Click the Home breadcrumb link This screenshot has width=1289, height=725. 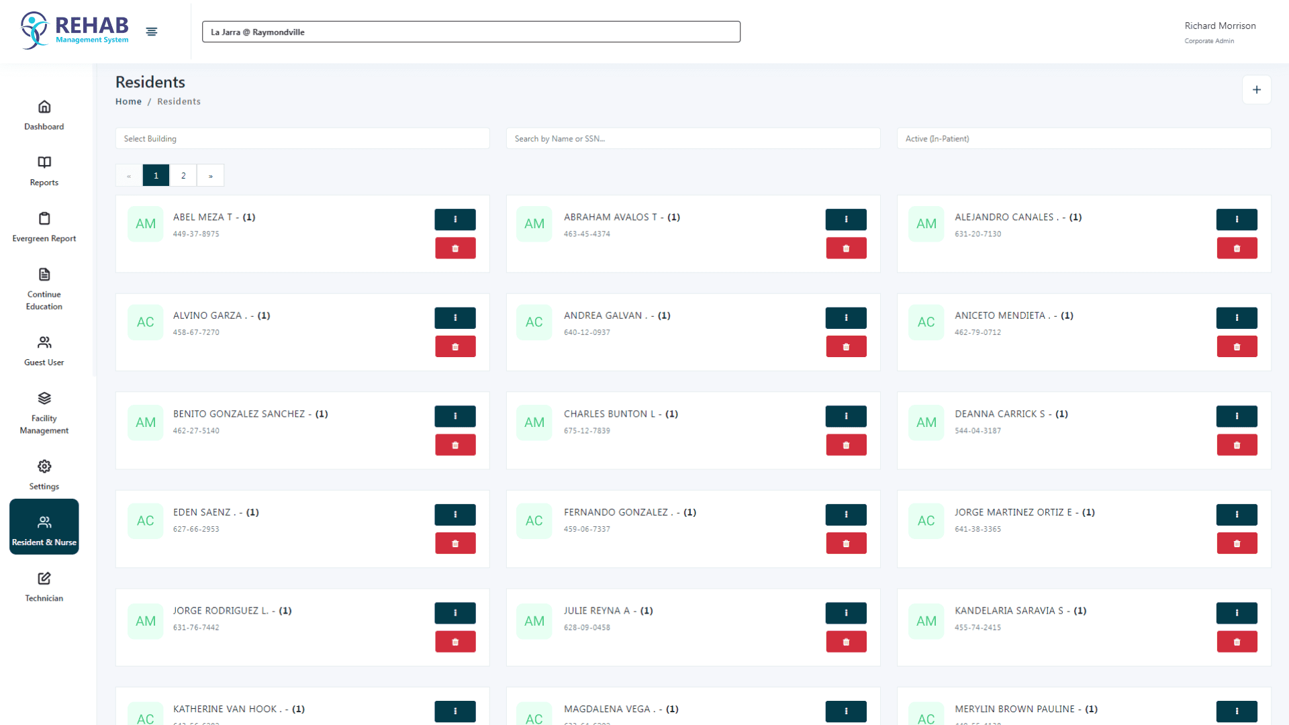coord(128,101)
